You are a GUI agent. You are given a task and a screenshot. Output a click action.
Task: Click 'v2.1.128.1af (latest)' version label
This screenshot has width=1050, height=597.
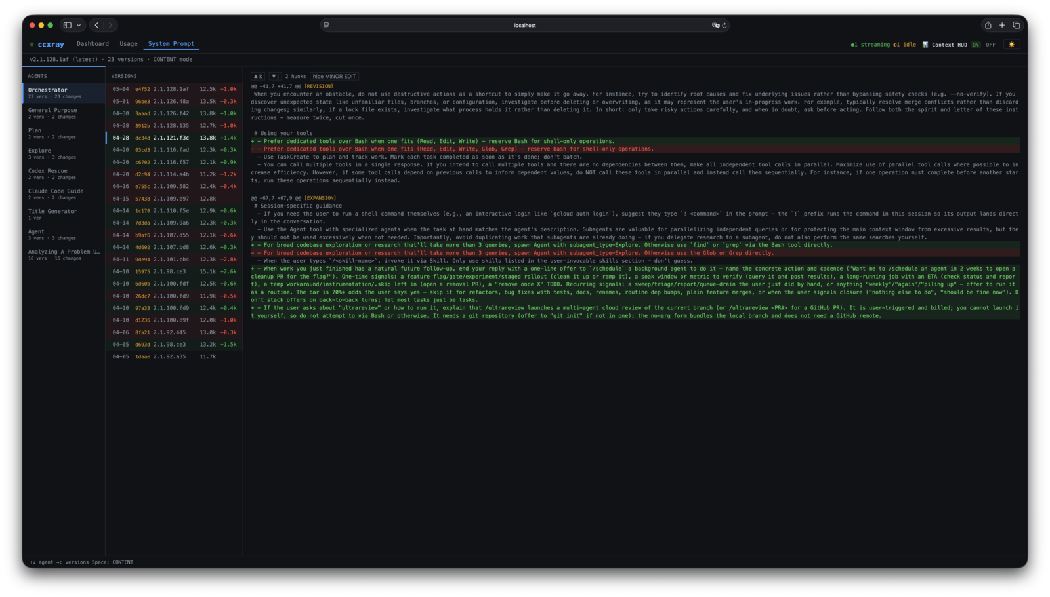point(64,59)
